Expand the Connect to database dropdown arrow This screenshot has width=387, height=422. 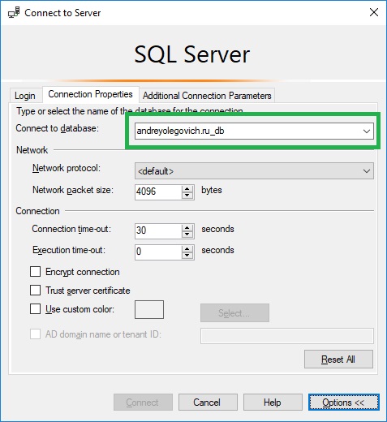tap(367, 131)
